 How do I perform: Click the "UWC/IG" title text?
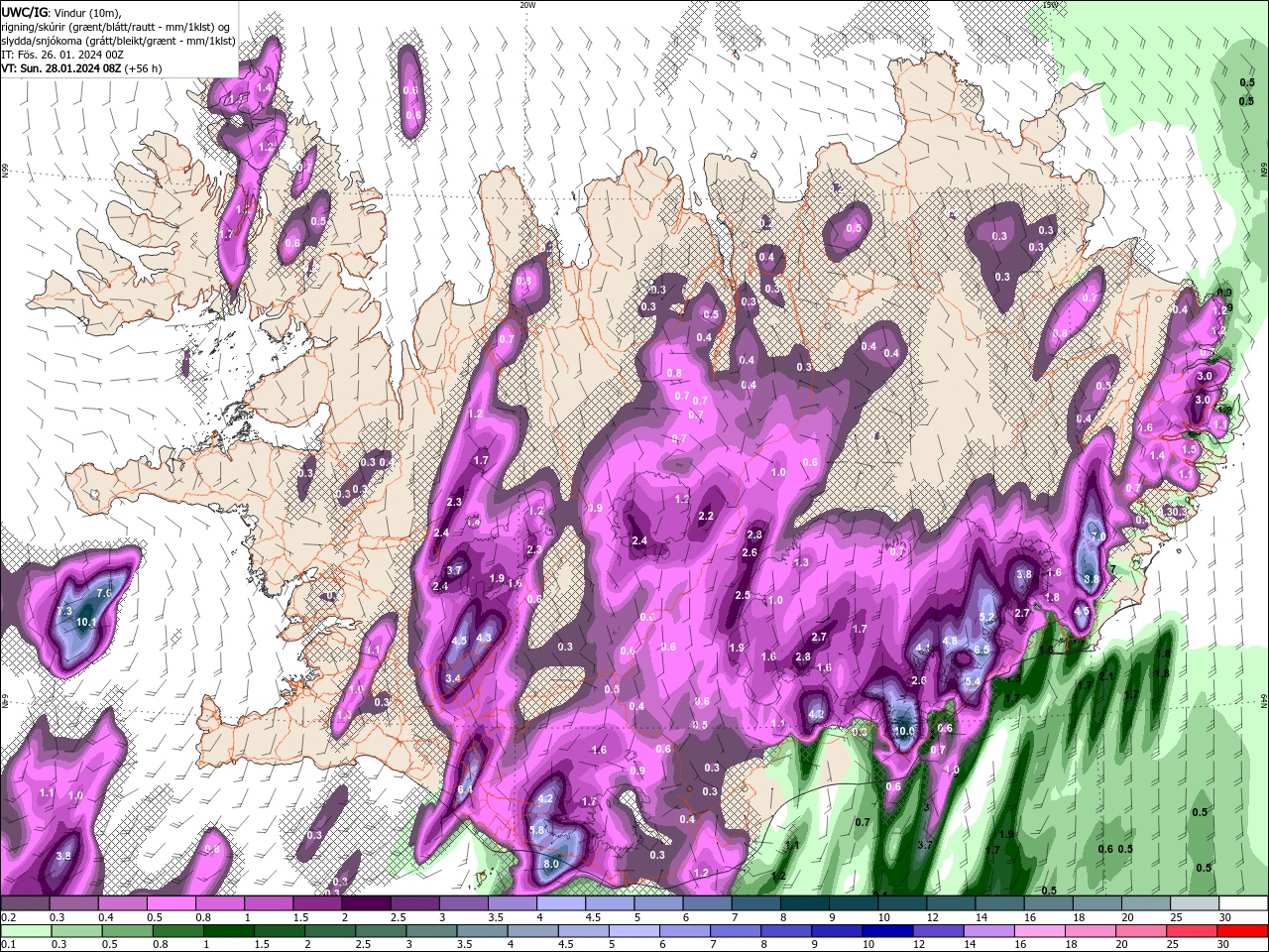click(24, 12)
